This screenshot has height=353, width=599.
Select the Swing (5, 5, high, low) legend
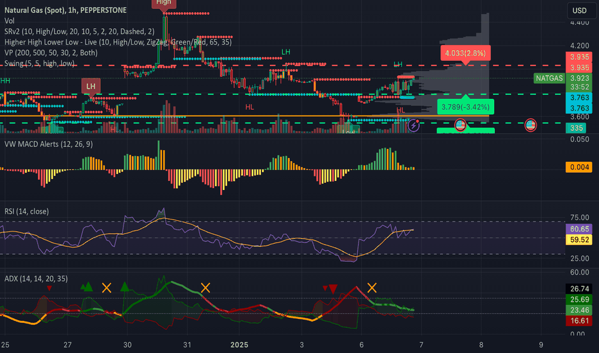pos(39,64)
